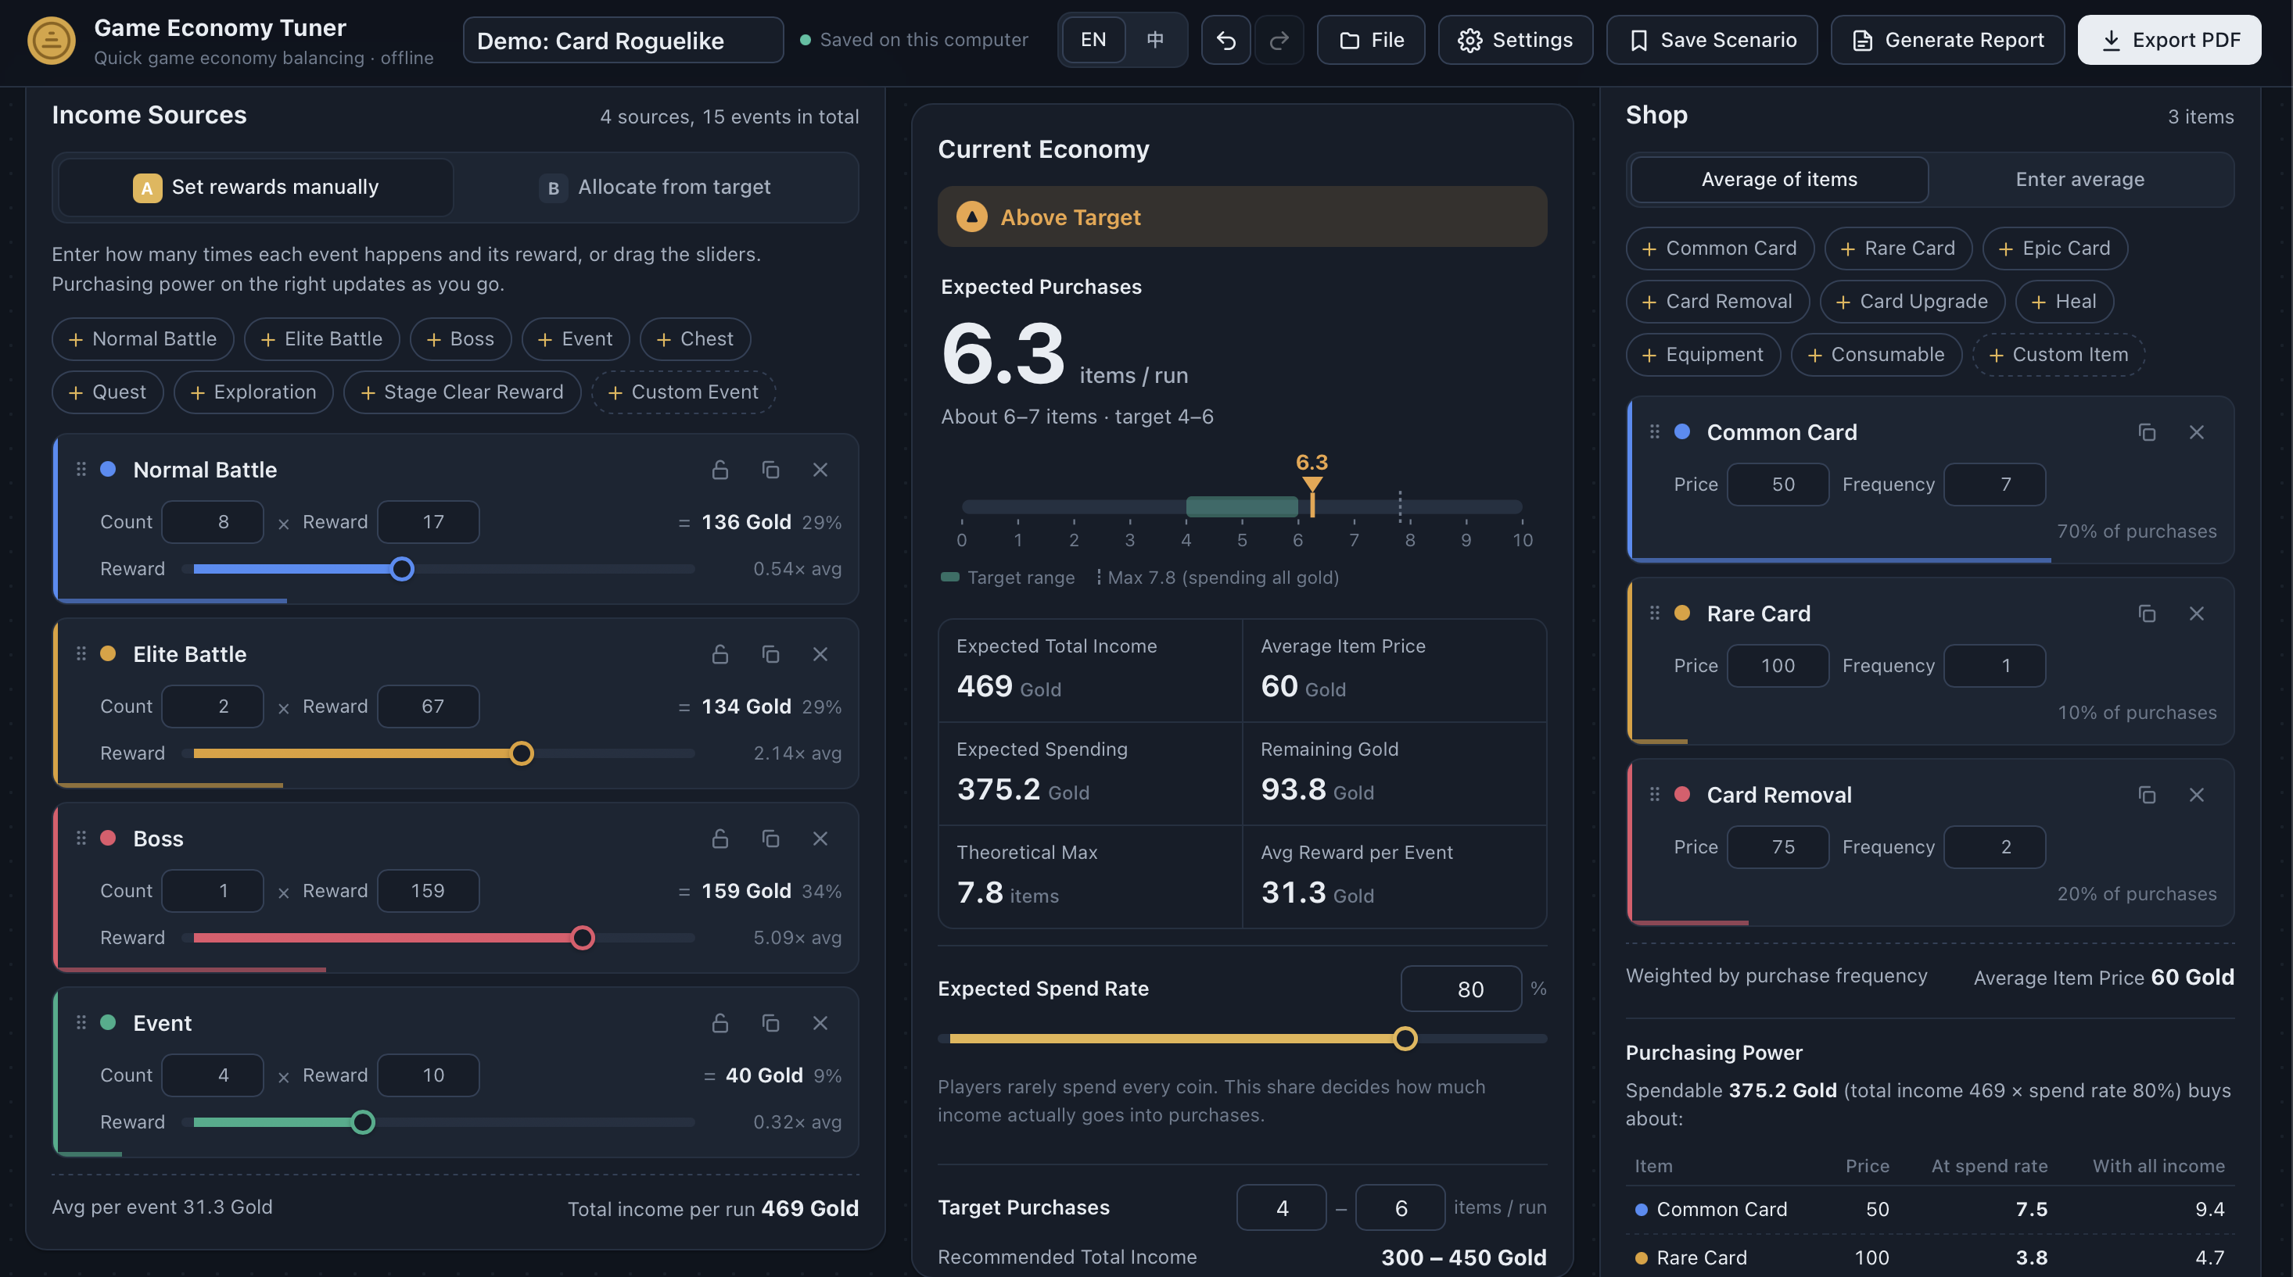Click the Common Card Price field
This screenshot has width=2293, height=1277.
(1778, 485)
